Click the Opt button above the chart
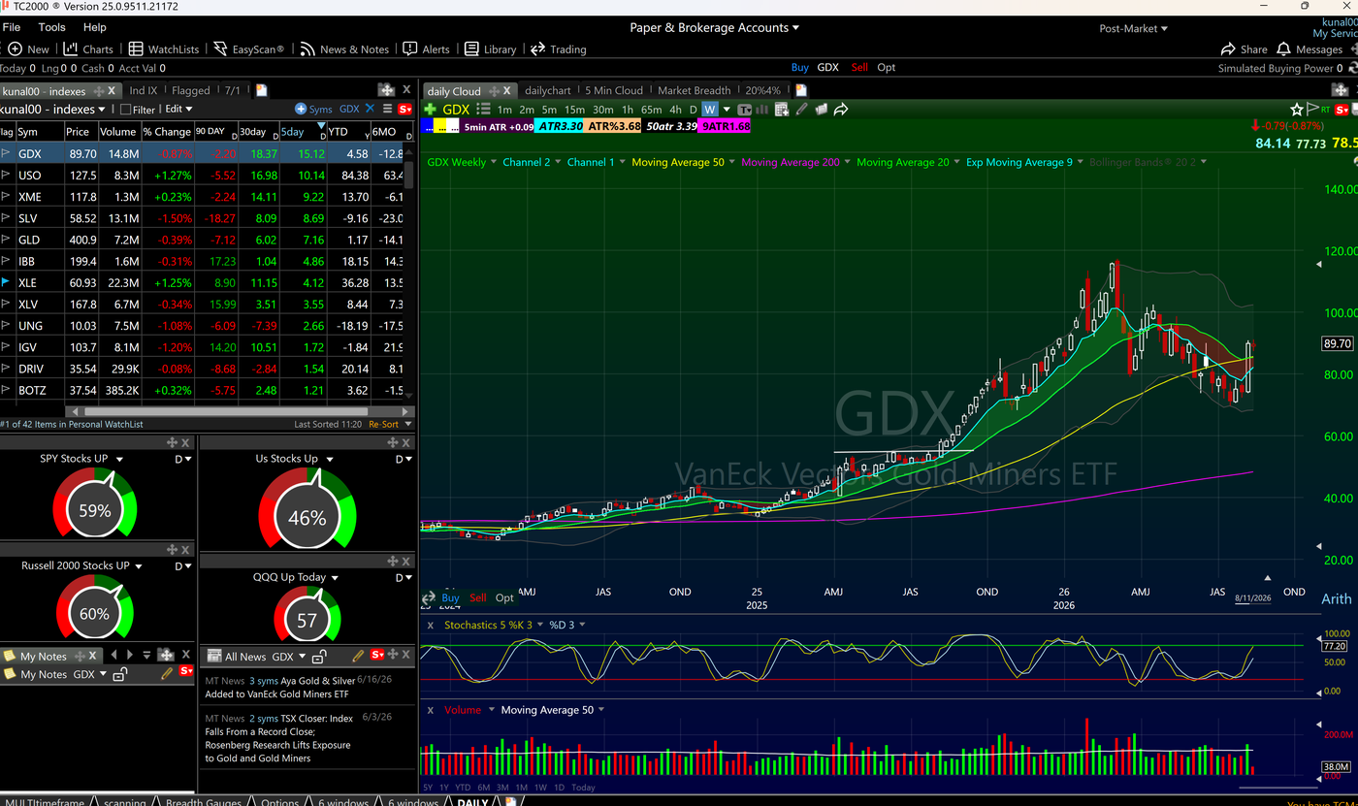The height and width of the screenshot is (806, 1358). click(x=887, y=68)
